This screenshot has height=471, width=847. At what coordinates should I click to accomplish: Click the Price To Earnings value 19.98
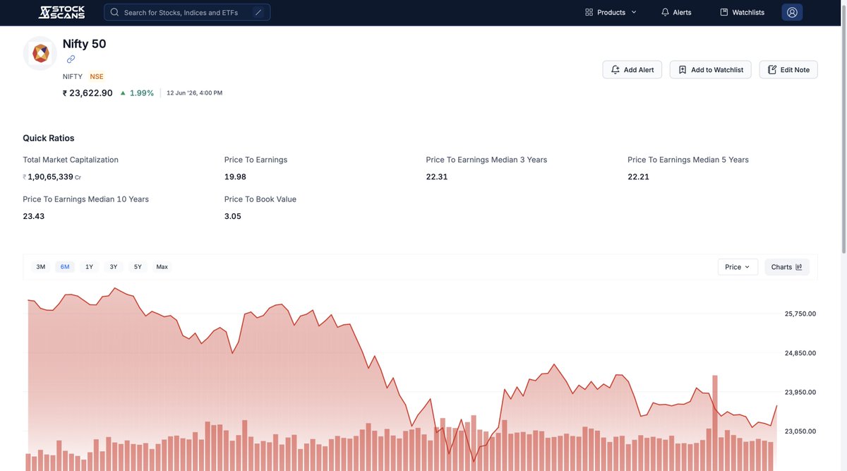(235, 177)
